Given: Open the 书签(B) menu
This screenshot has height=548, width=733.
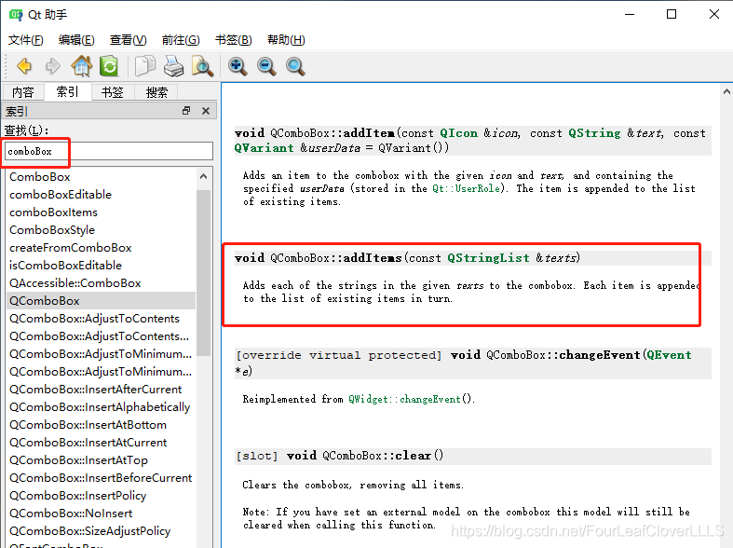Looking at the screenshot, I should click(233, 40).
